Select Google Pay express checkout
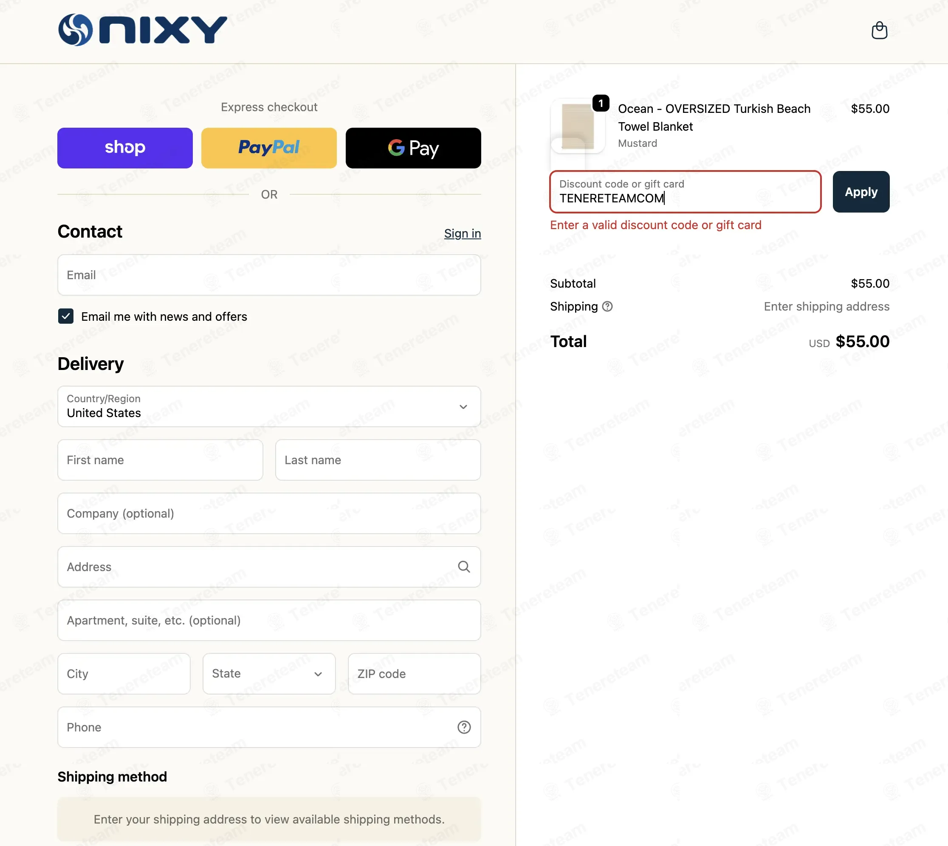 tap(413, 148)
